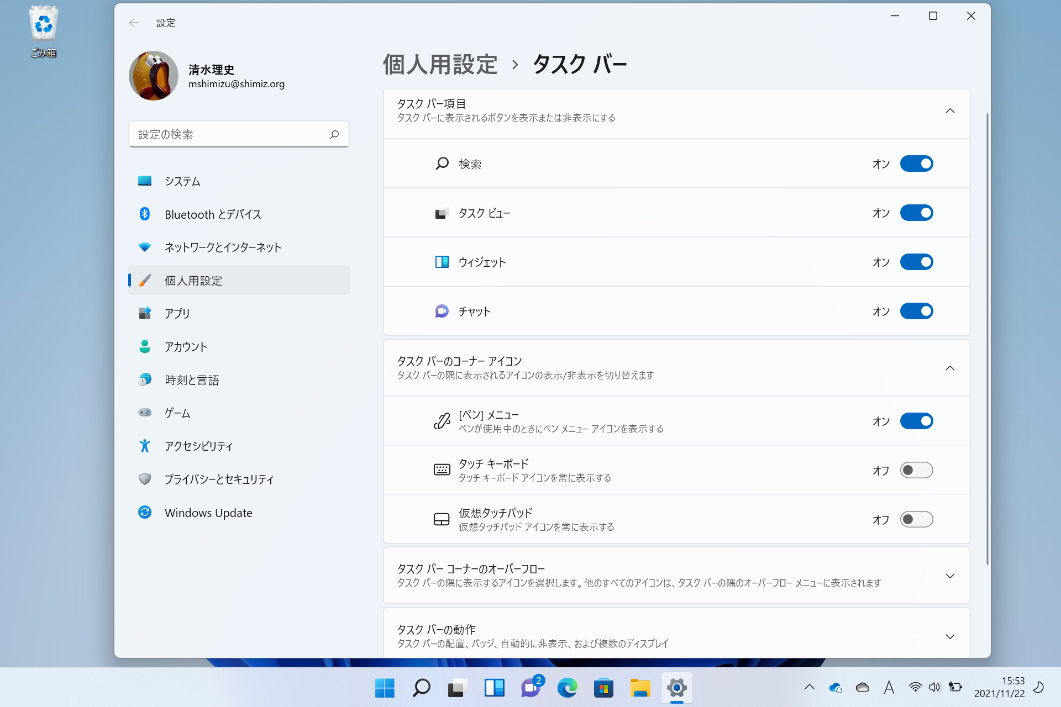Open the Chat app from the taskbar

tap(531, 688)
